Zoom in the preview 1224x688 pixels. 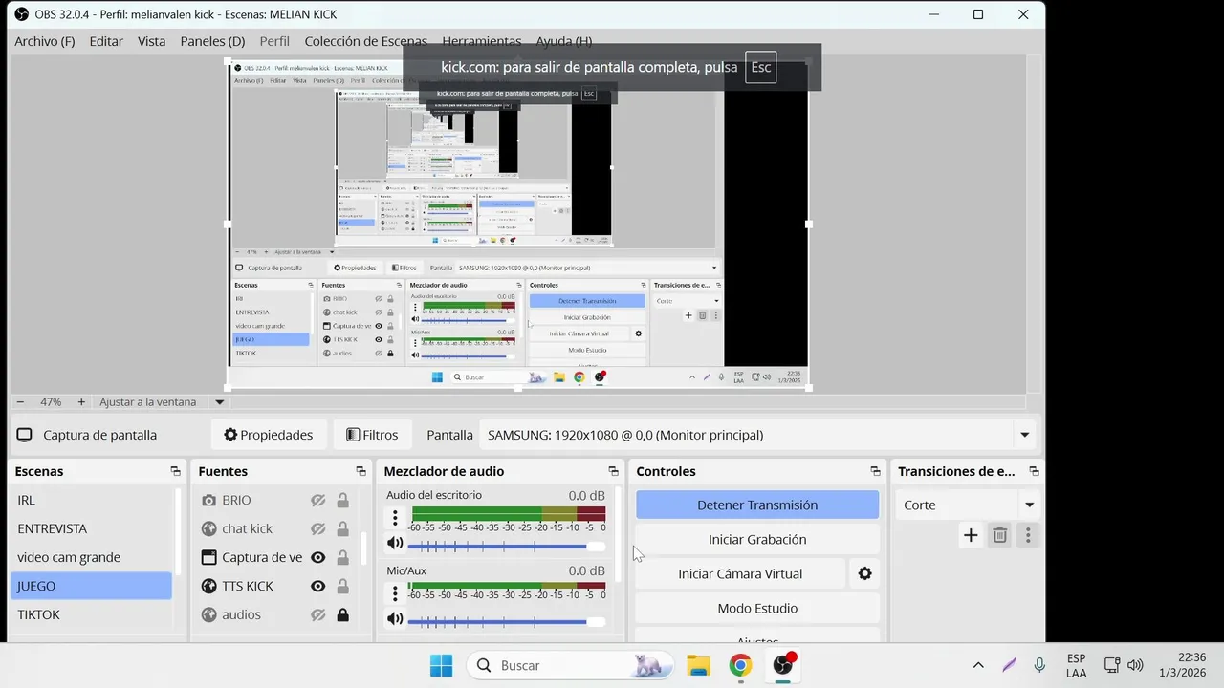81,402
